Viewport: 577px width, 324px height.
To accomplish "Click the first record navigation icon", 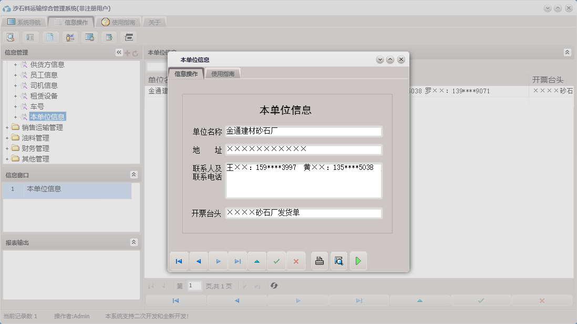I will pyautogui.click(x=179, y=261).
